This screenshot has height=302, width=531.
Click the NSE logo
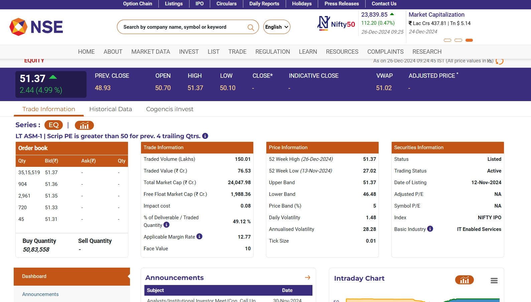pos(36,27)
